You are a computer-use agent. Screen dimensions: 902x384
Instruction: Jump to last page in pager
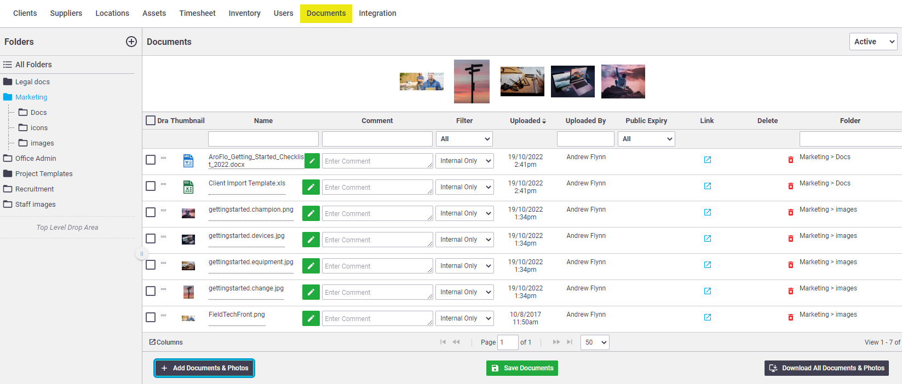570,342
